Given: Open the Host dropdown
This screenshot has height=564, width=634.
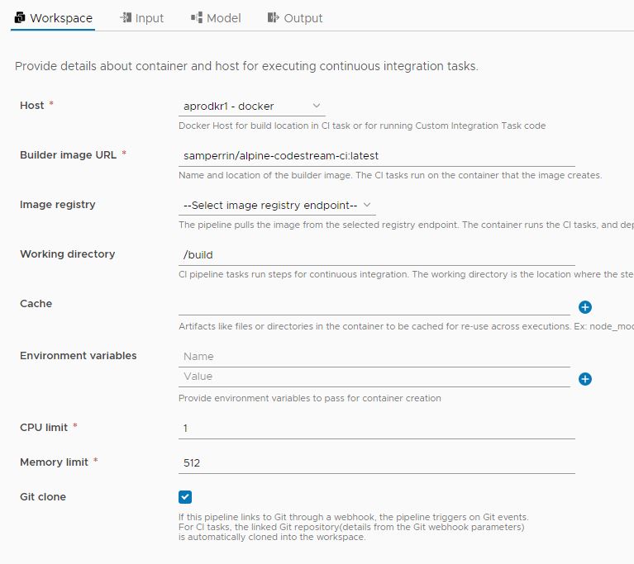Looking at the screenshot, I should pos(251,107).
